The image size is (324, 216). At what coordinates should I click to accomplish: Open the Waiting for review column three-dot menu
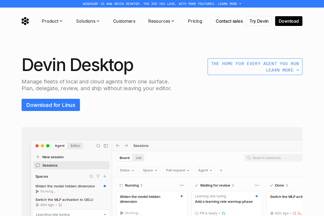point(257,185)
